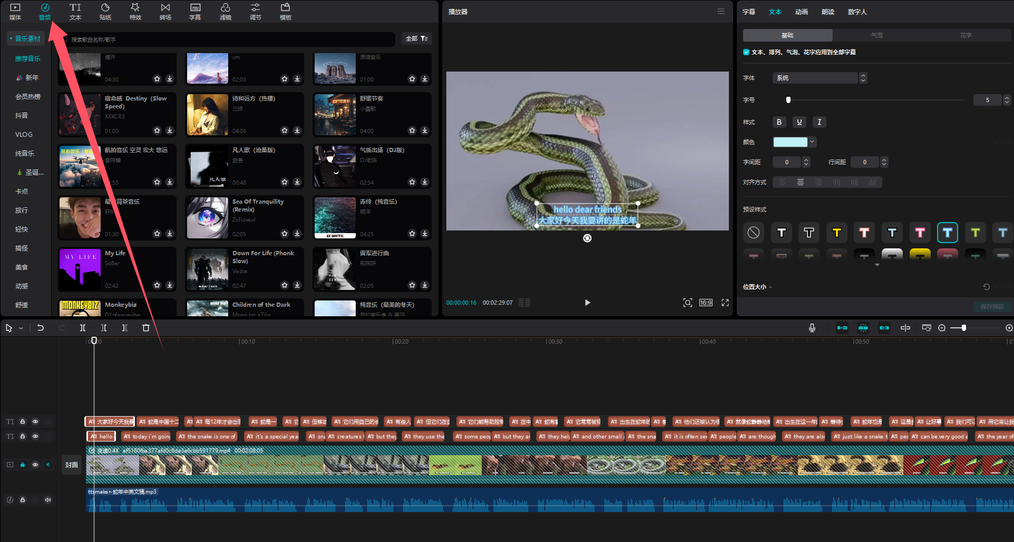Screen dimensions: 1014x542
Task: Open the 贴纸 (Stickers) panel
Action: (105, 11)
